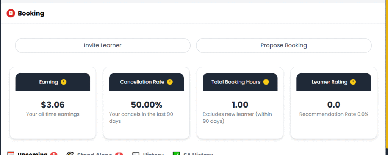The height and width of the screenshot is (155, 388).
Task: Click the SA History checkmark icon
Action: point(176,154)
